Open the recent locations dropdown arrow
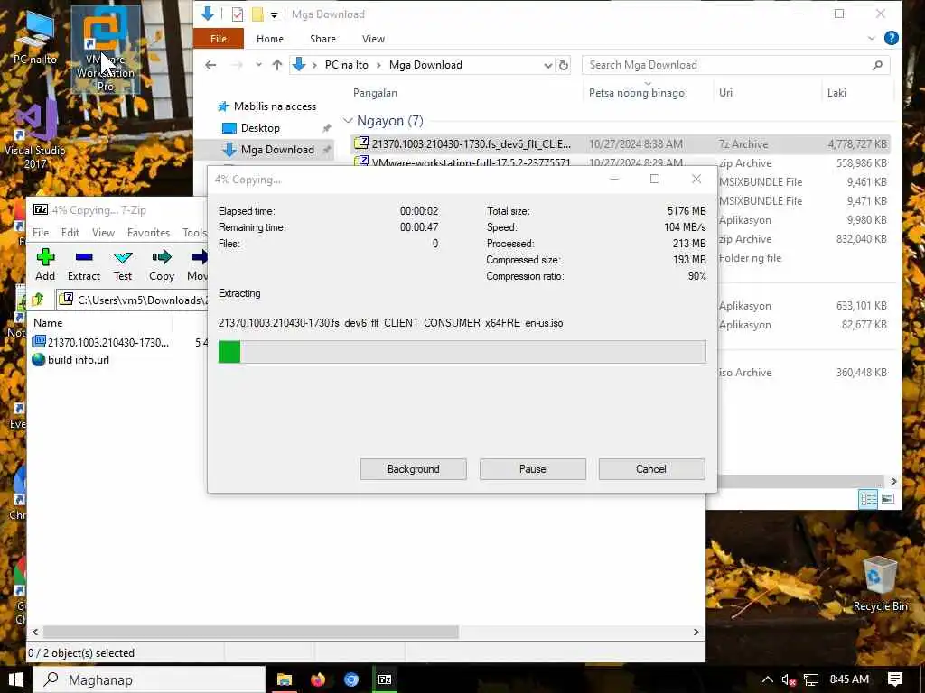This screenshot has height=693, width=925. click(258, 65)
